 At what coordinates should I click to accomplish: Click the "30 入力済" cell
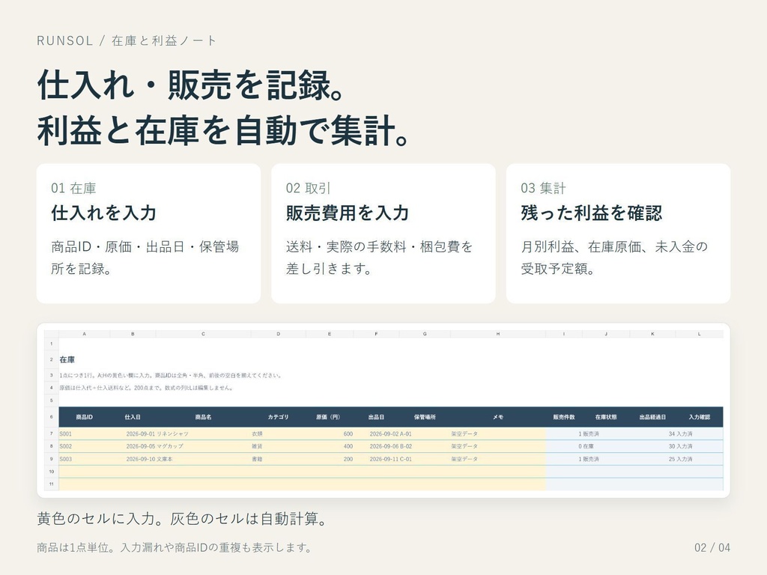tap(680, 446)
